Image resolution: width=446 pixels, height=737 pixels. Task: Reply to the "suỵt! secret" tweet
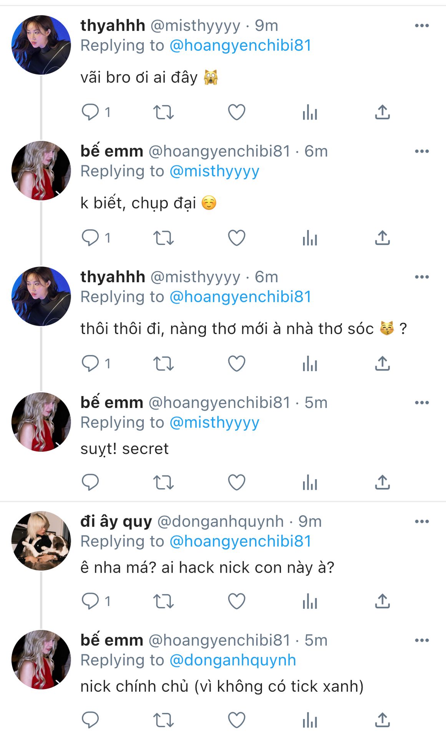90,483
